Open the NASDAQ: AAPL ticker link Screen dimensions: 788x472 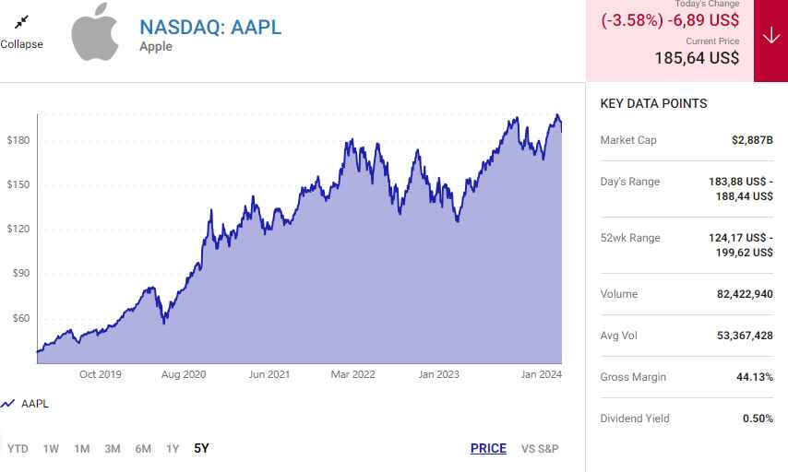click(210, 27)
